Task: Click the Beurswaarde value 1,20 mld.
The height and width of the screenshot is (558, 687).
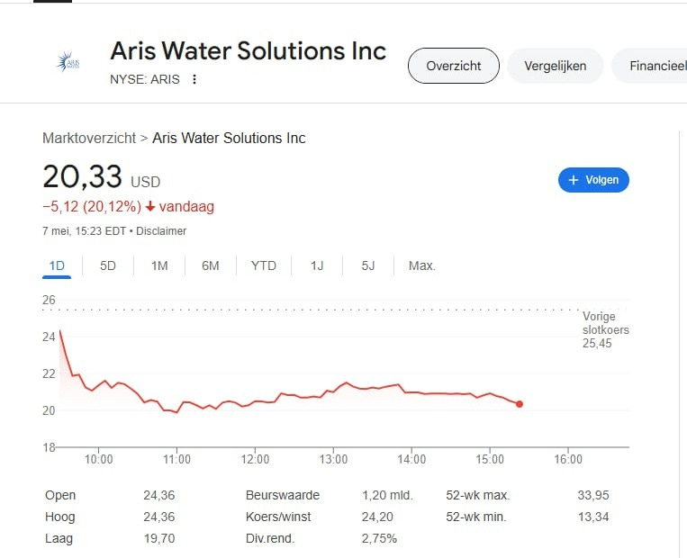Action: click(387, 495)
